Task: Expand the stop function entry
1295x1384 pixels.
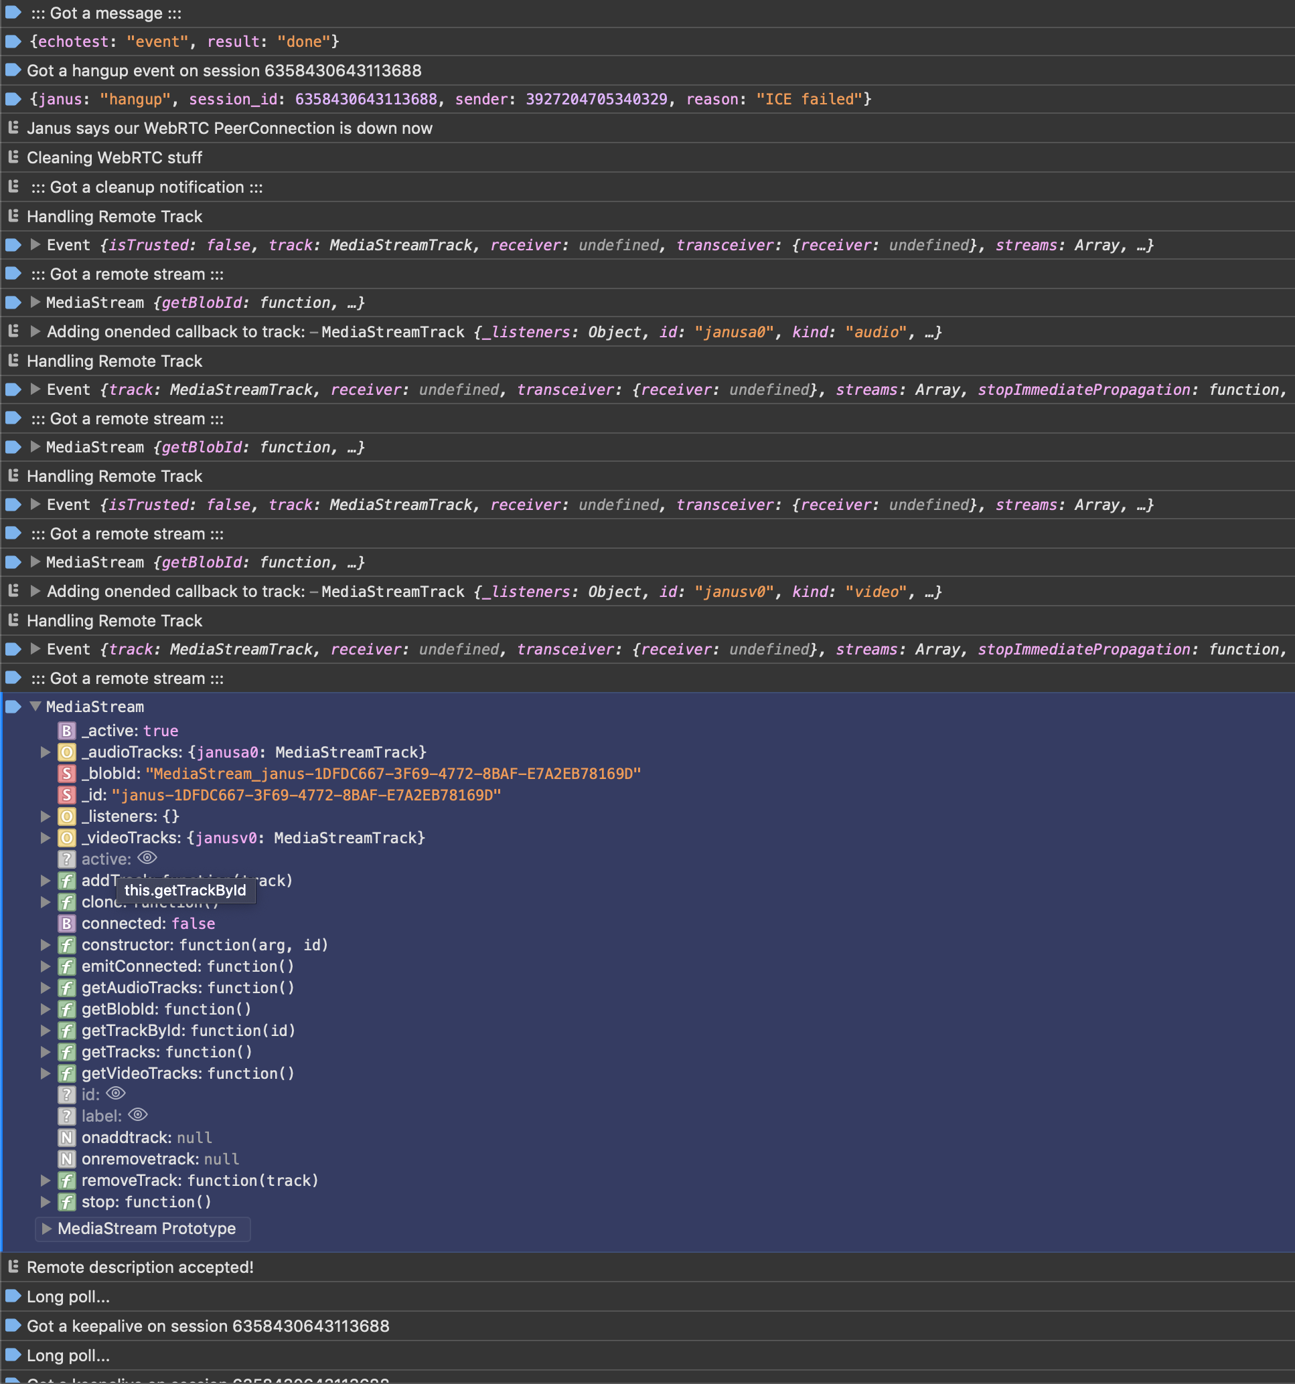Action: click(46, 1202)
